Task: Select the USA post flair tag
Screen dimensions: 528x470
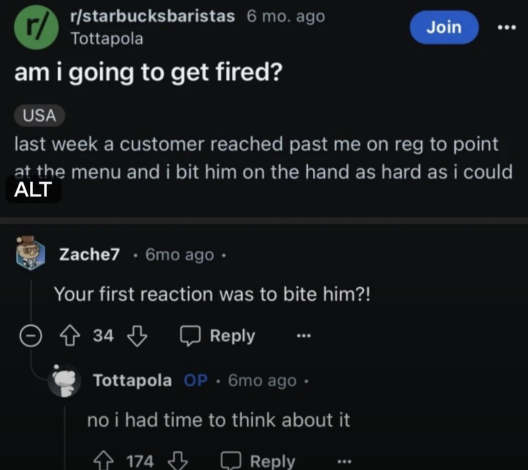Action: click(x=39, y=116)
